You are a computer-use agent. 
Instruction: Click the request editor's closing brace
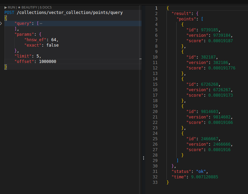click(x=5, y=67)
